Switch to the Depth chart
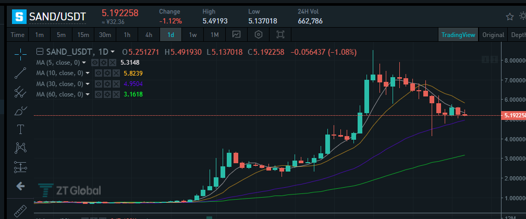526x219 pixels. pos(518,34)
